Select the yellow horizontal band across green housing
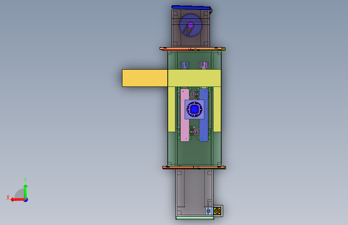This screenshot has height=225, width=348. (x=194, y=78)
